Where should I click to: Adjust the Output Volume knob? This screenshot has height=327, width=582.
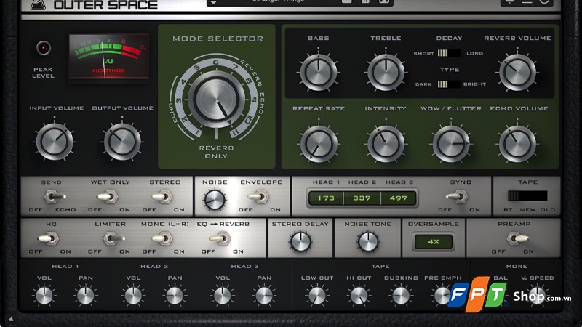point(122,142)
